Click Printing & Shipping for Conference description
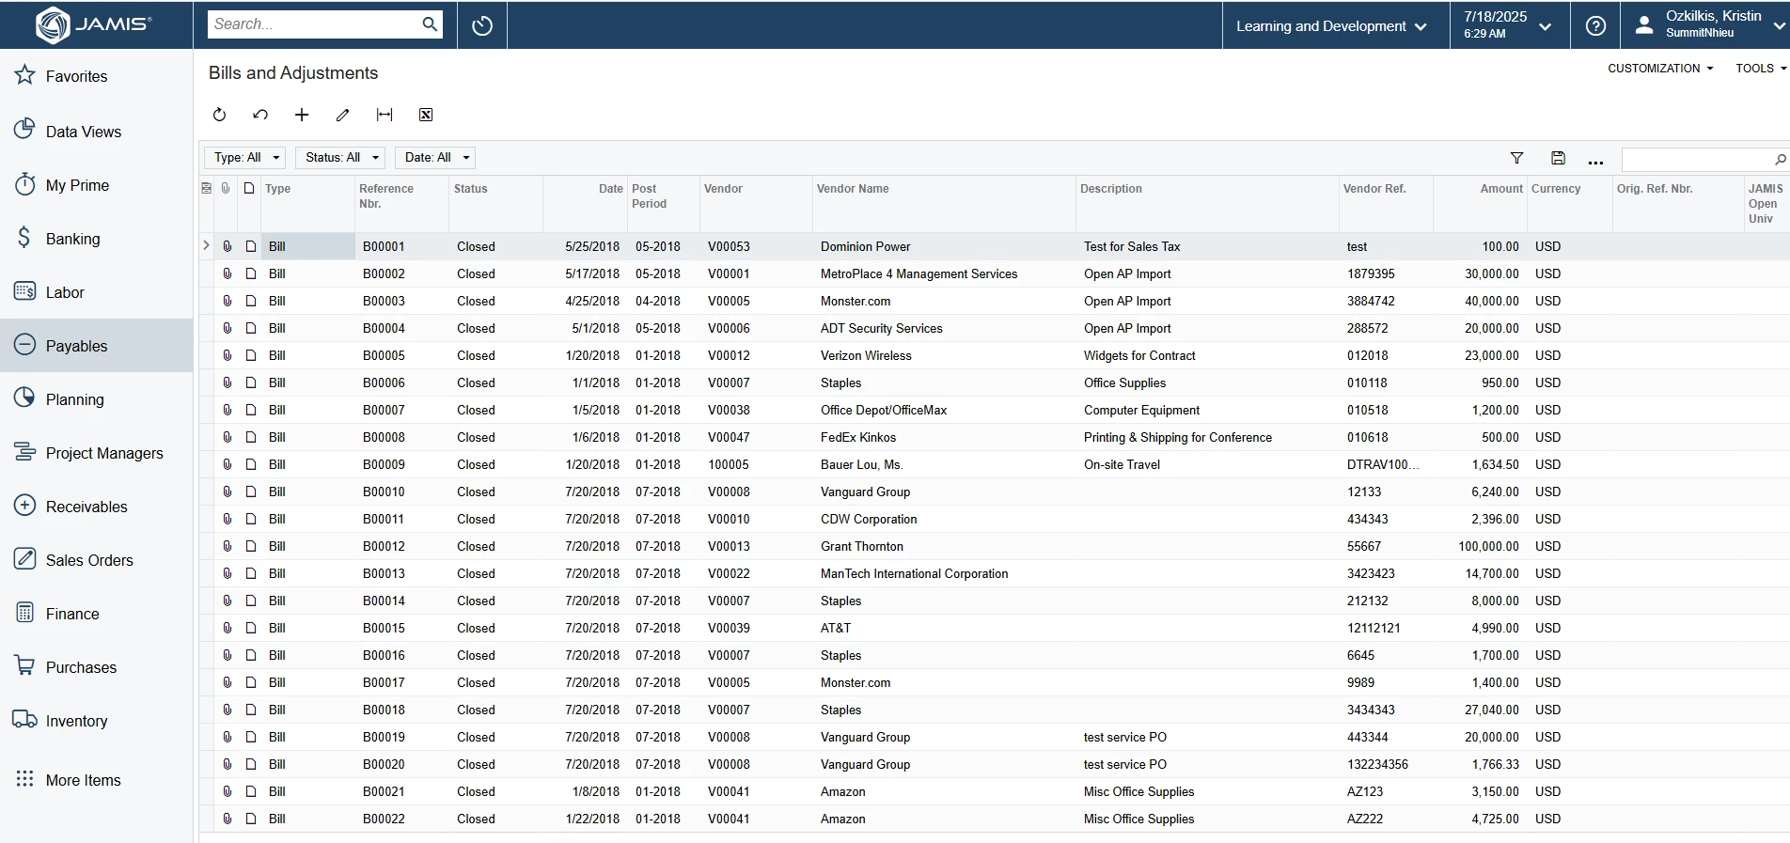 click(1177, 437)
